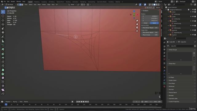Collapse the Vertex Groups panel
The width and height of the screenshot is (197, 111).
173,50
